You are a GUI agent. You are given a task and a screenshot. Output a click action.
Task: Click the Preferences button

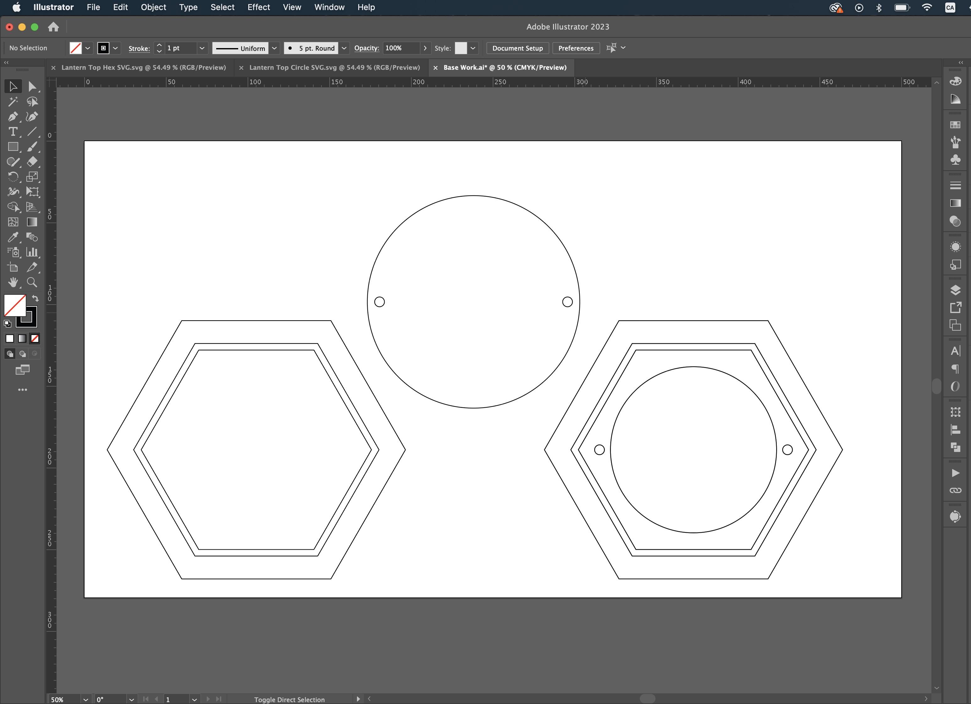575,48
